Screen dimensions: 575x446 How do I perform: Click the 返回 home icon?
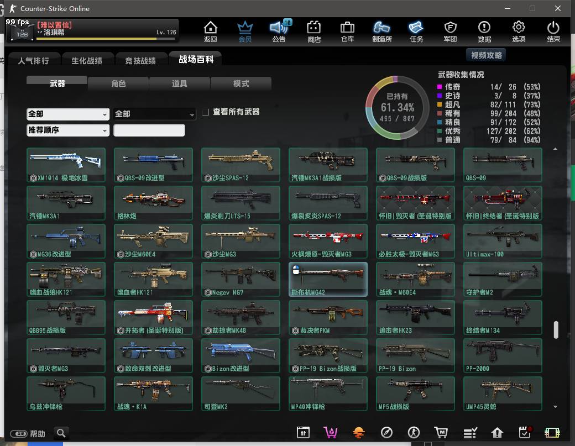[211, 32]
